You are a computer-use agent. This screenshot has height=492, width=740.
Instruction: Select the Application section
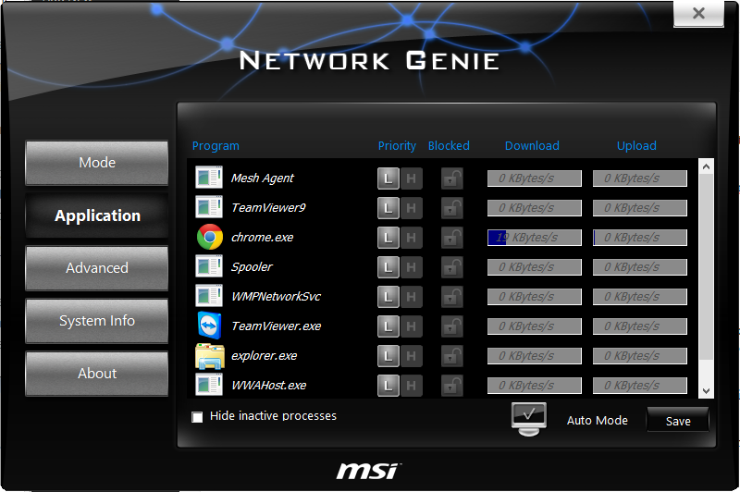click(97, 215)
